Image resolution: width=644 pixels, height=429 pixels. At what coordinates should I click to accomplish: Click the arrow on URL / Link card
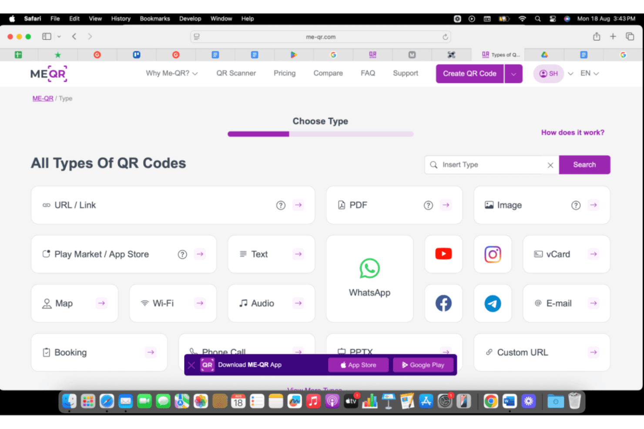coord(298,205)
